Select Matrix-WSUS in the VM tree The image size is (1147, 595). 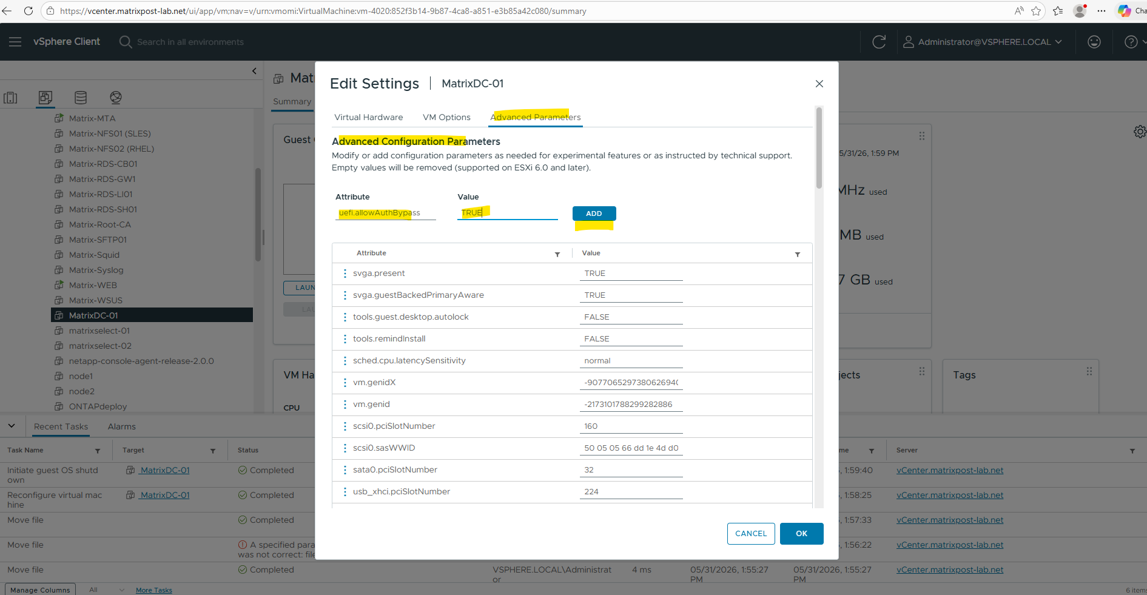click(x=96, y=300)
